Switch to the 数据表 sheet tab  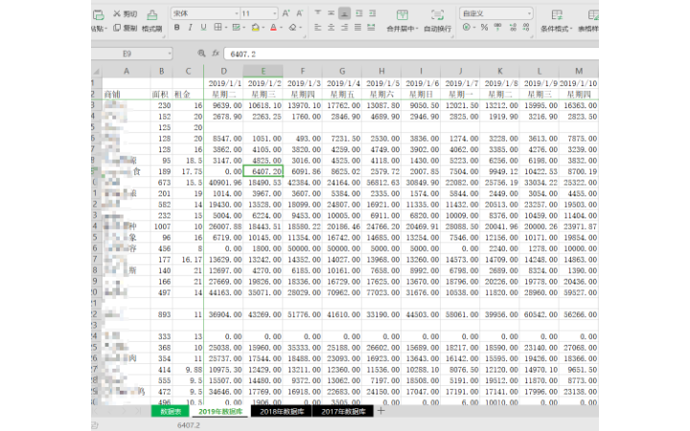[x=171, y=412]
